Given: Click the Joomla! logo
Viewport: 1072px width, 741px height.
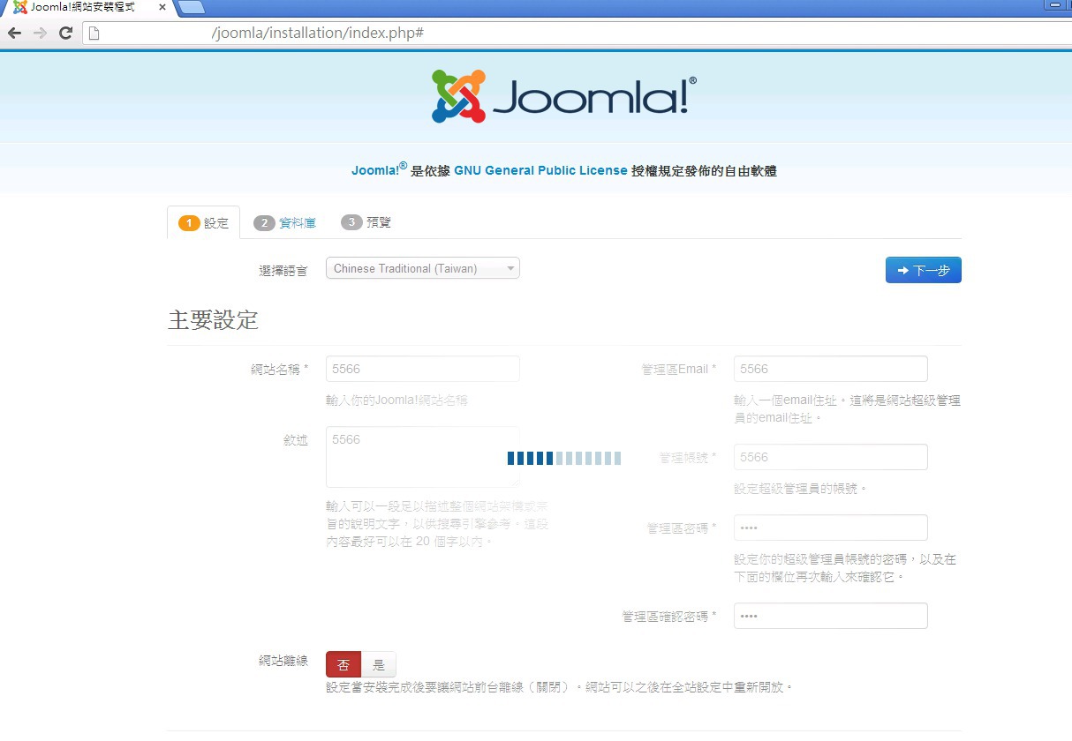Looking at the screenshot, I should point(563,96).
